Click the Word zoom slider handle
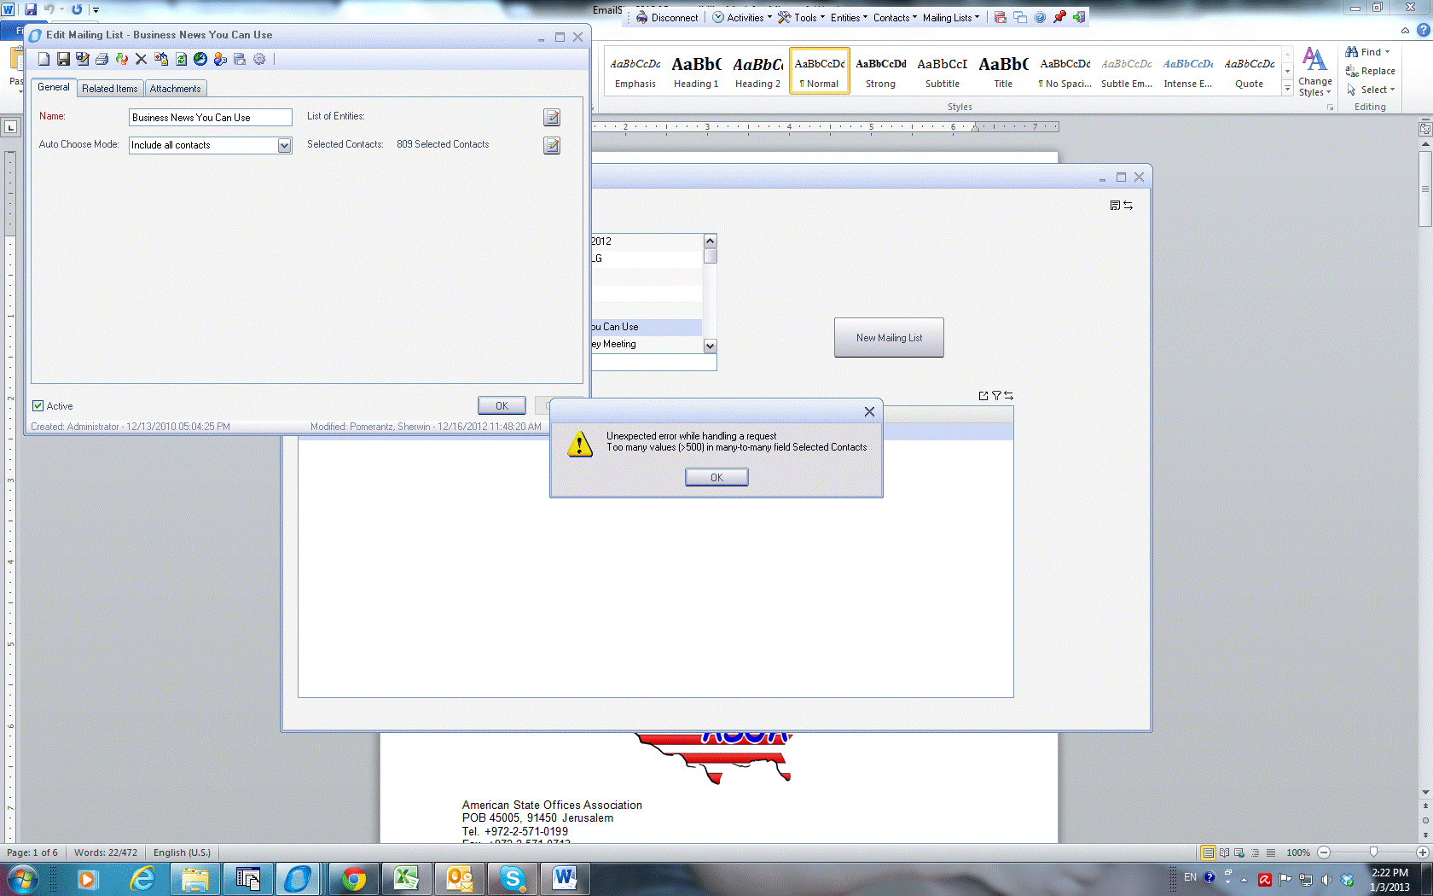The height and width of the screenshot is (896, 1433). 1373,852
